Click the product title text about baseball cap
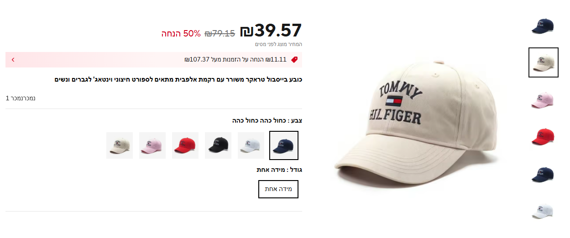570x238 pixels. pyautogui.click(x=178, y=79)
